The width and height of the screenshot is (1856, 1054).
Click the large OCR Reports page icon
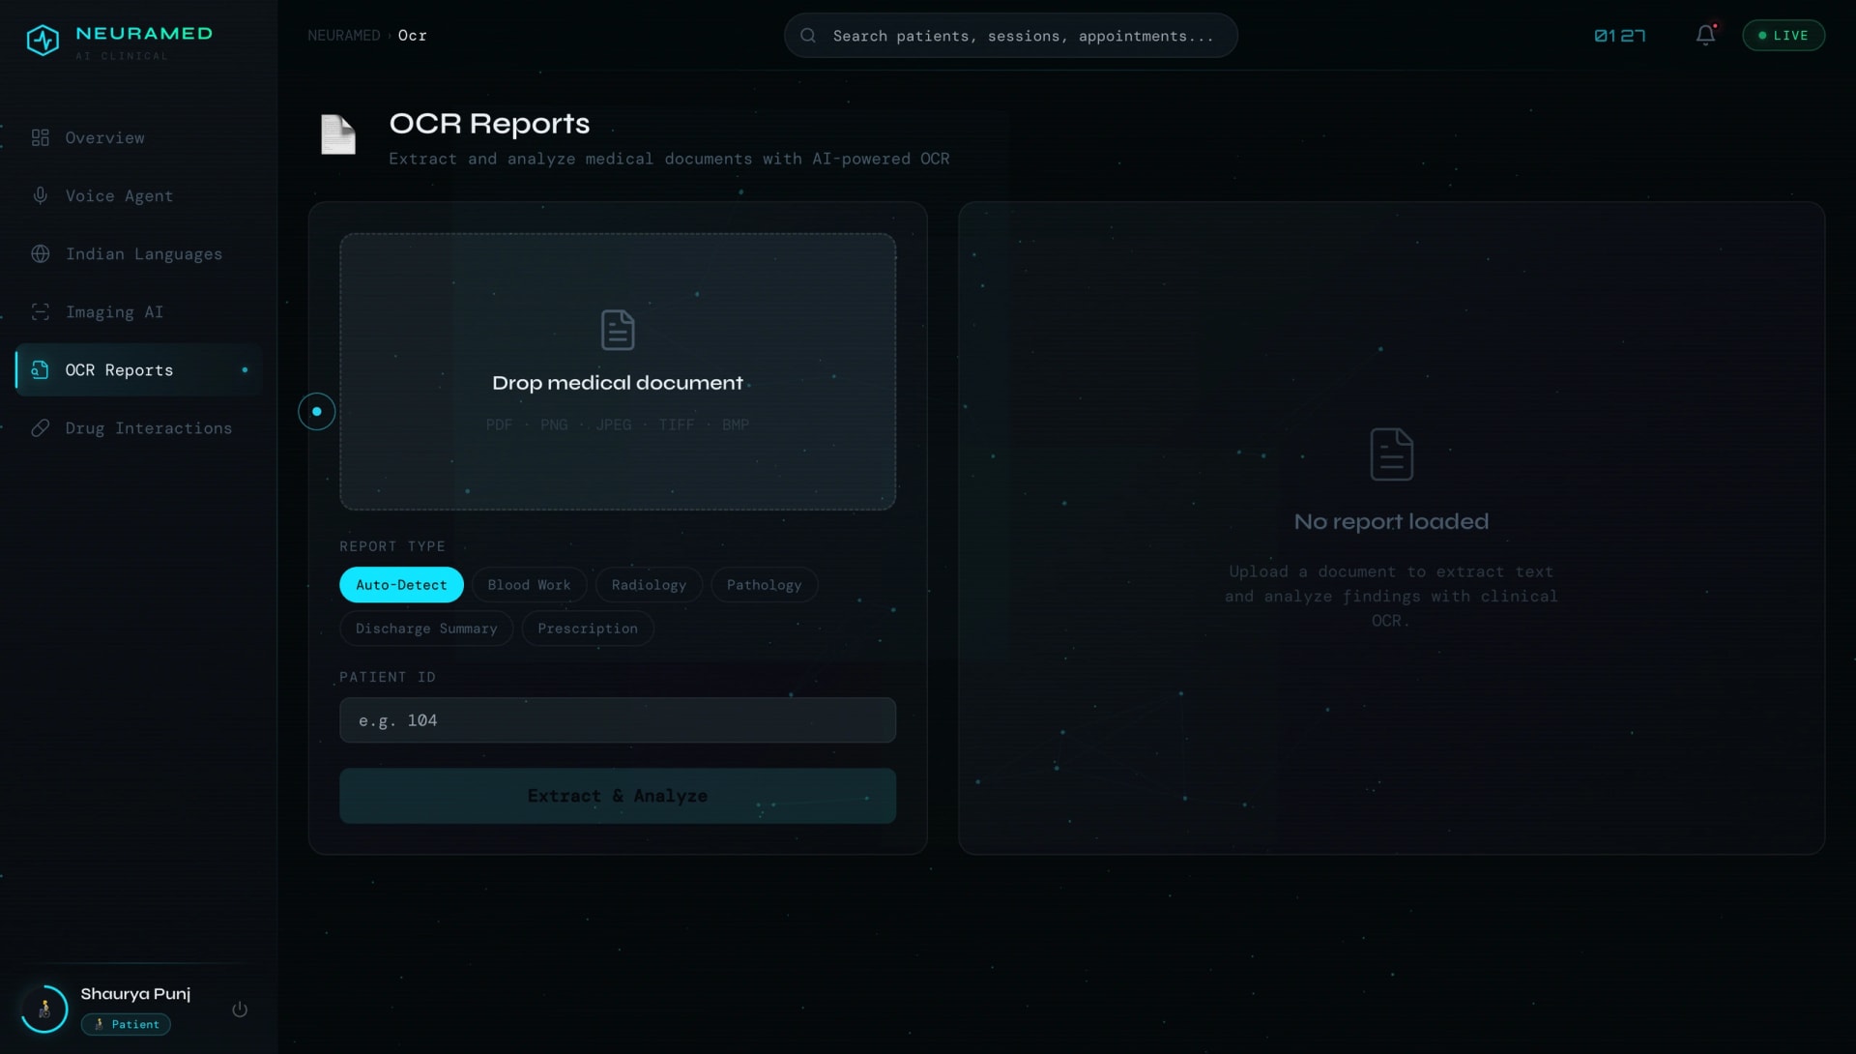click(x=338, y=134)
